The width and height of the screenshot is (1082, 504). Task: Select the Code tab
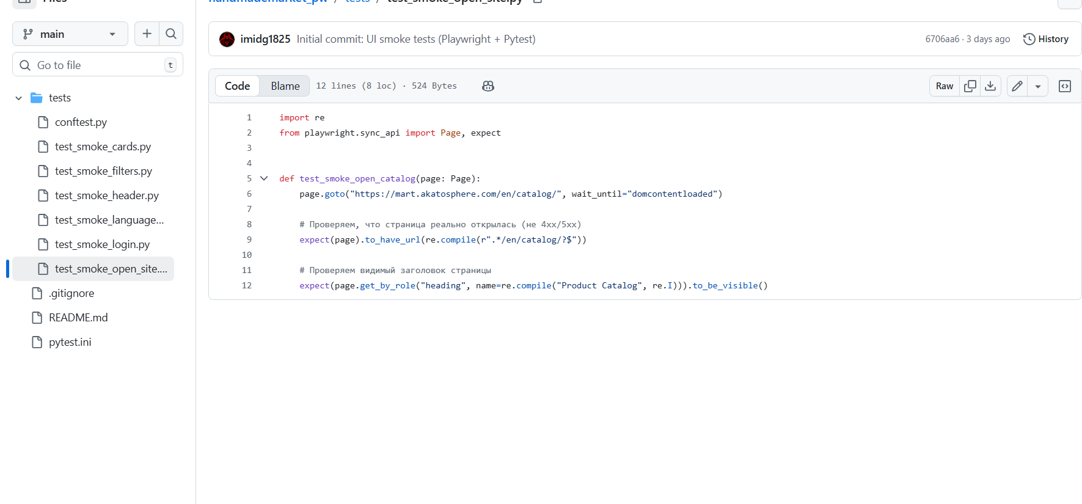(x=237, y=86)
